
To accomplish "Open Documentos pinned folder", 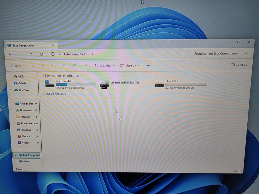I will click(27, 123).
